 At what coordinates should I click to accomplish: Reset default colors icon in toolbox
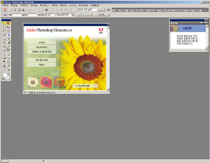(x=3, y=79)
